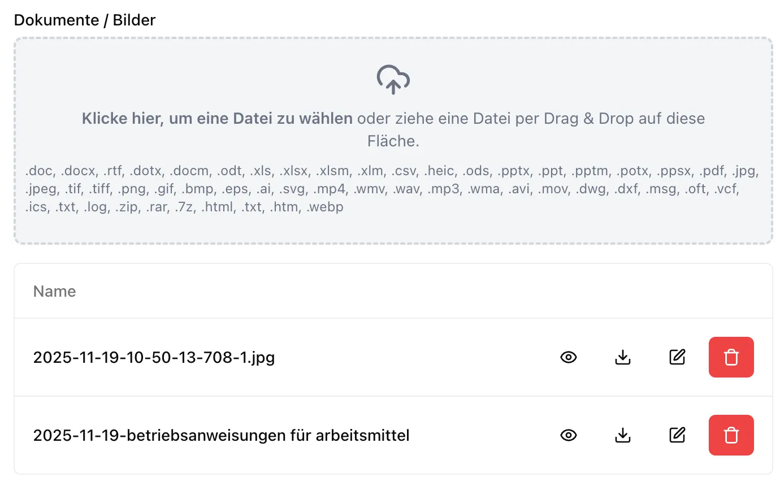Download the file 2025-11-19-10-50-13-708-1.jpg
Image resolution: width=780 pixels, height=486 pixels.
coord(622,357)
